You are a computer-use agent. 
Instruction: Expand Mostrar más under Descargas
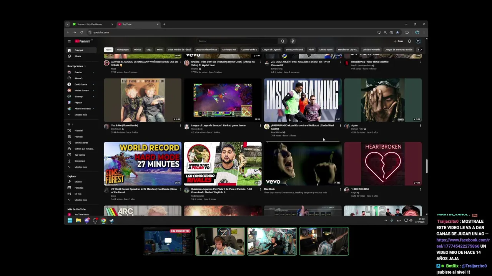point(80,167)
